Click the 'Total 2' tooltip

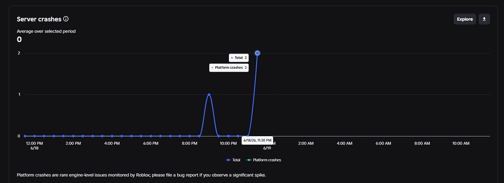pyautogui.click(x=239, y=58)
